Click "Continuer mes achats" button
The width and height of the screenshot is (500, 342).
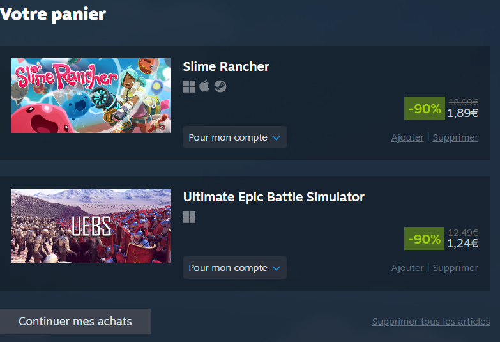coord(75,322)
